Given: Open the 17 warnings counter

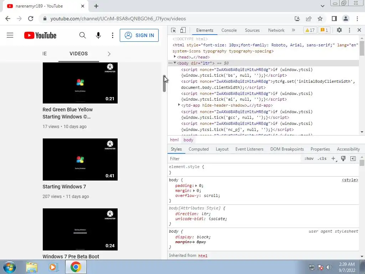Looking at the screenshot, I should click(x=310, y=30).
